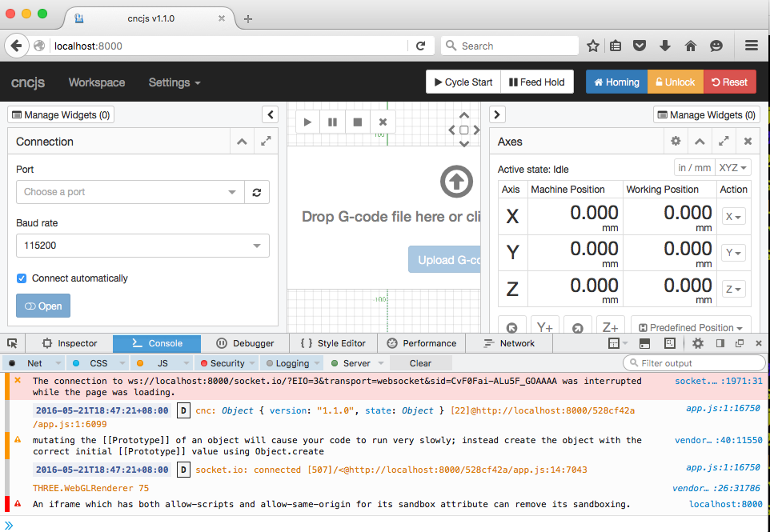Image resolution: width=770 pixels, height=532 pixels.
Task: Toggle the CSS console filter
Action: tap(98, 363)
